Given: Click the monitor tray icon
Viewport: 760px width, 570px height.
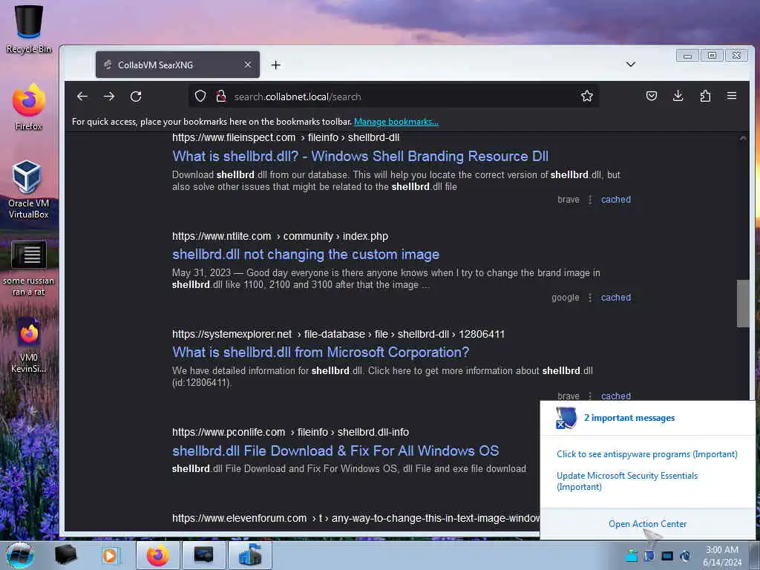Looking at the screenshot, I should pyautogui.click(x=667, y=555).
